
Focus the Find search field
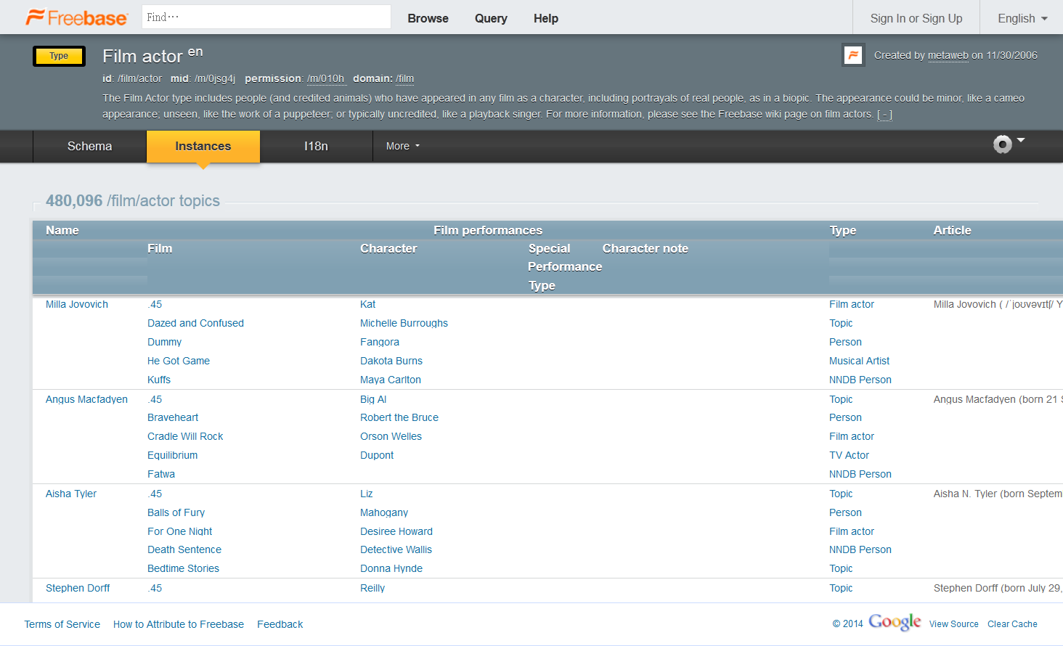[266, 17]
